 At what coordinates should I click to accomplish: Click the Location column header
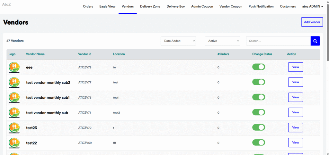coord(119,54)
